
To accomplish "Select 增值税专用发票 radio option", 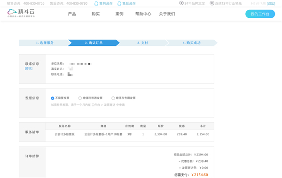I will [113, 98].
